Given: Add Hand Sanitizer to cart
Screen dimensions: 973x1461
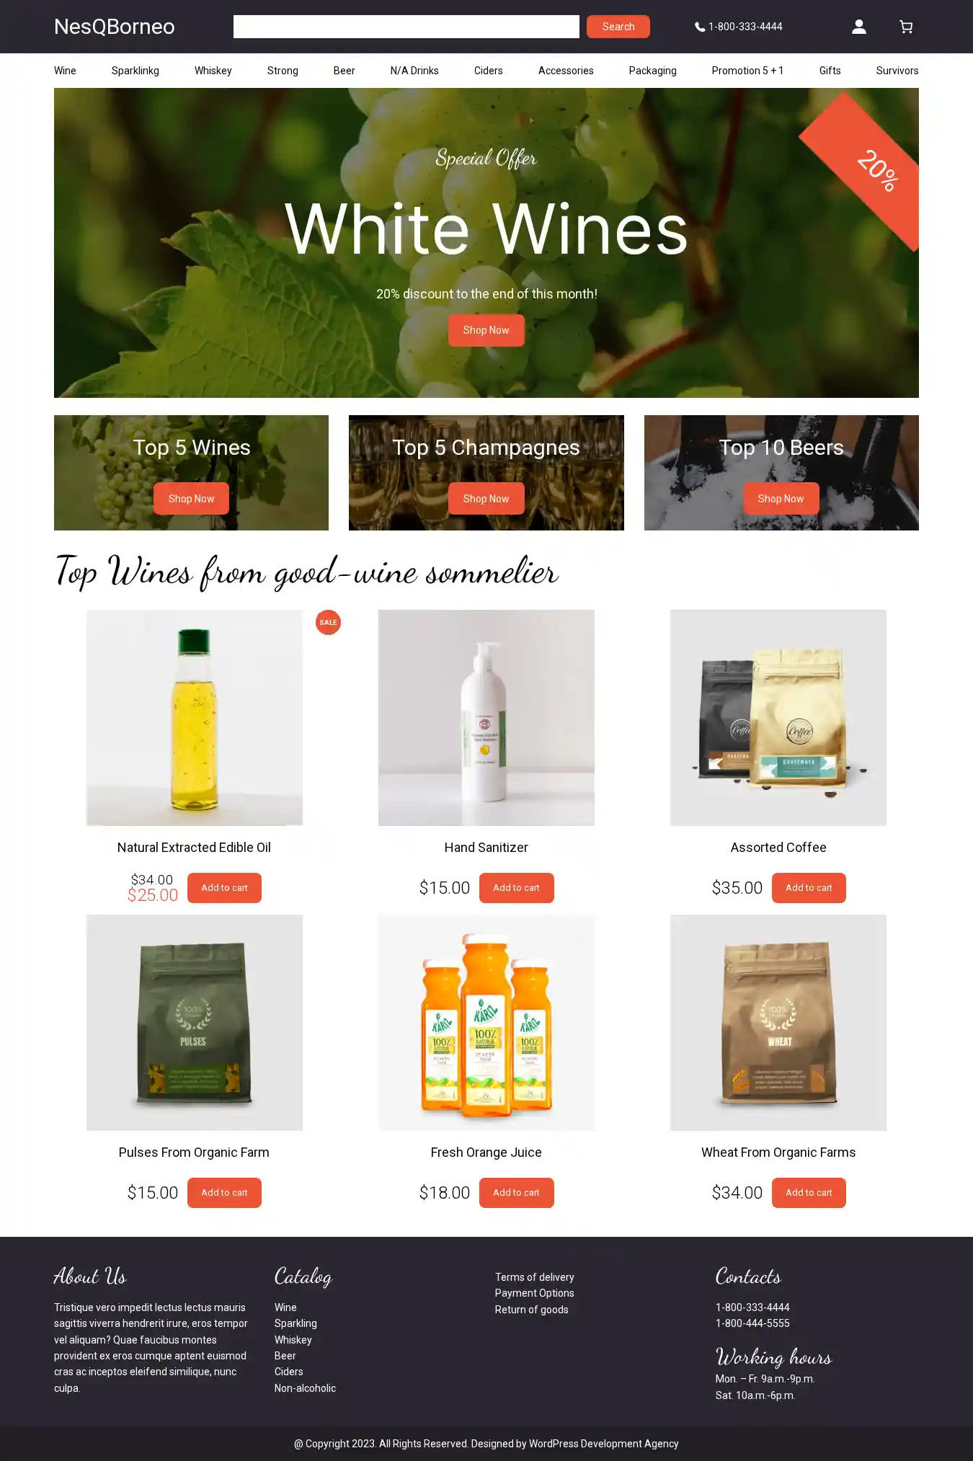Looking at the screenshot, I should [x=517, y=888].
